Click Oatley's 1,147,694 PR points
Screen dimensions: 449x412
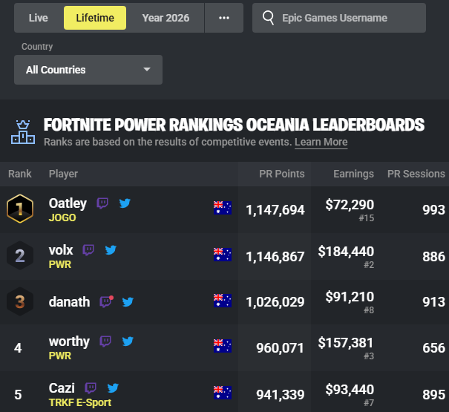coord(275,210)
